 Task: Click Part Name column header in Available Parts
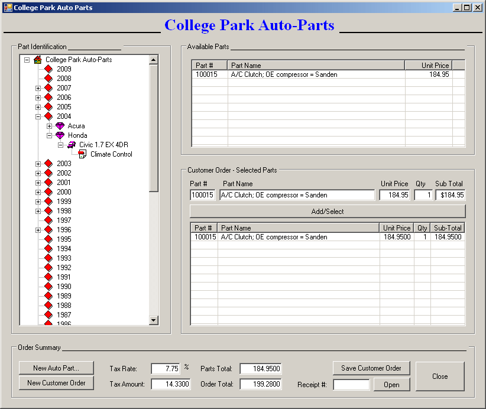316,66
